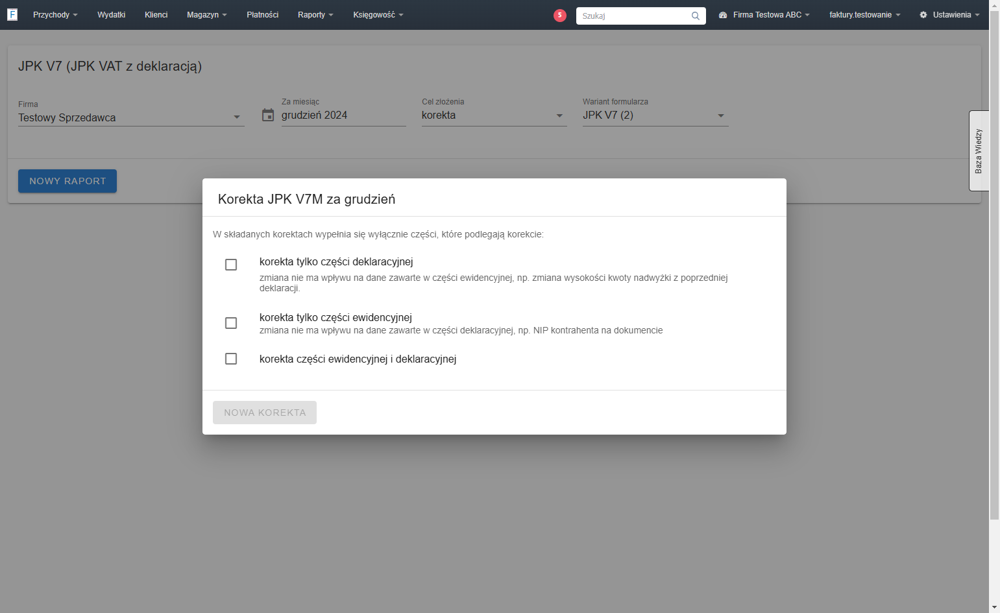Screen dimensions: 1000x613
Task: Click the 'grudzień 2024' month field
Action: (x=344, y=115)
